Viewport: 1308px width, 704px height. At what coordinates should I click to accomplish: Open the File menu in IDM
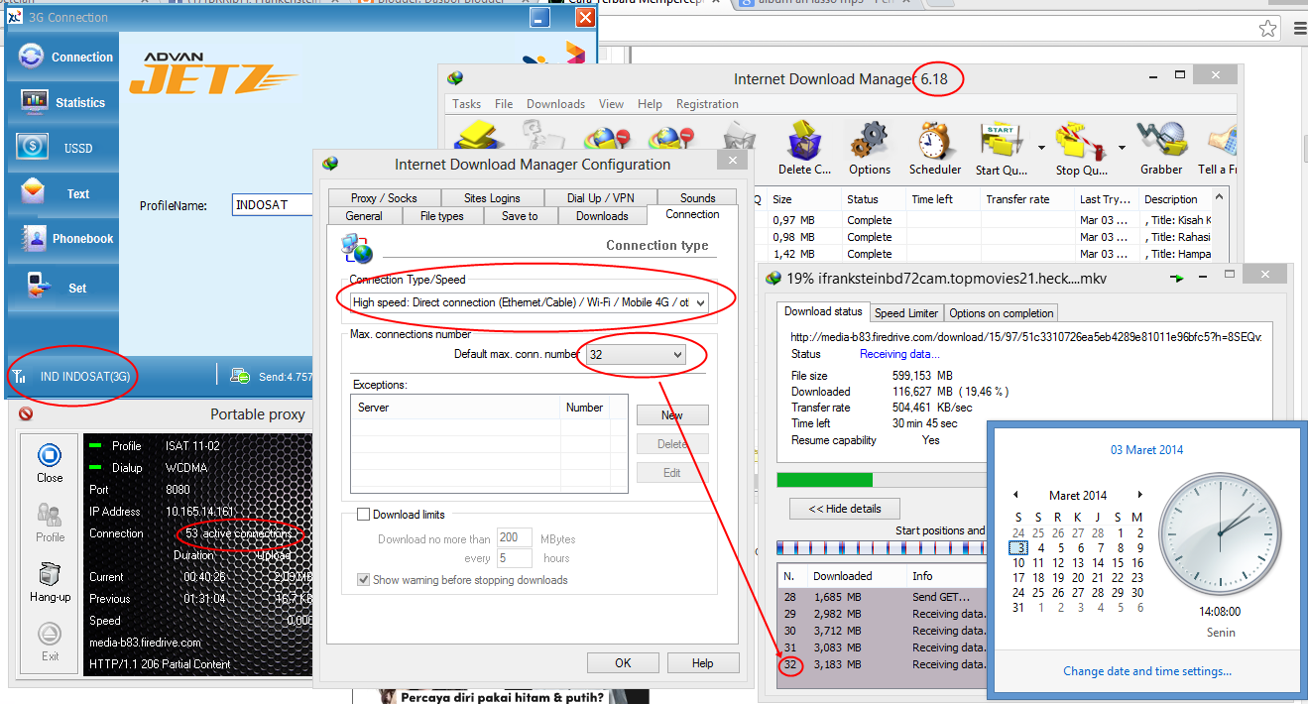[x=504, y=104]
